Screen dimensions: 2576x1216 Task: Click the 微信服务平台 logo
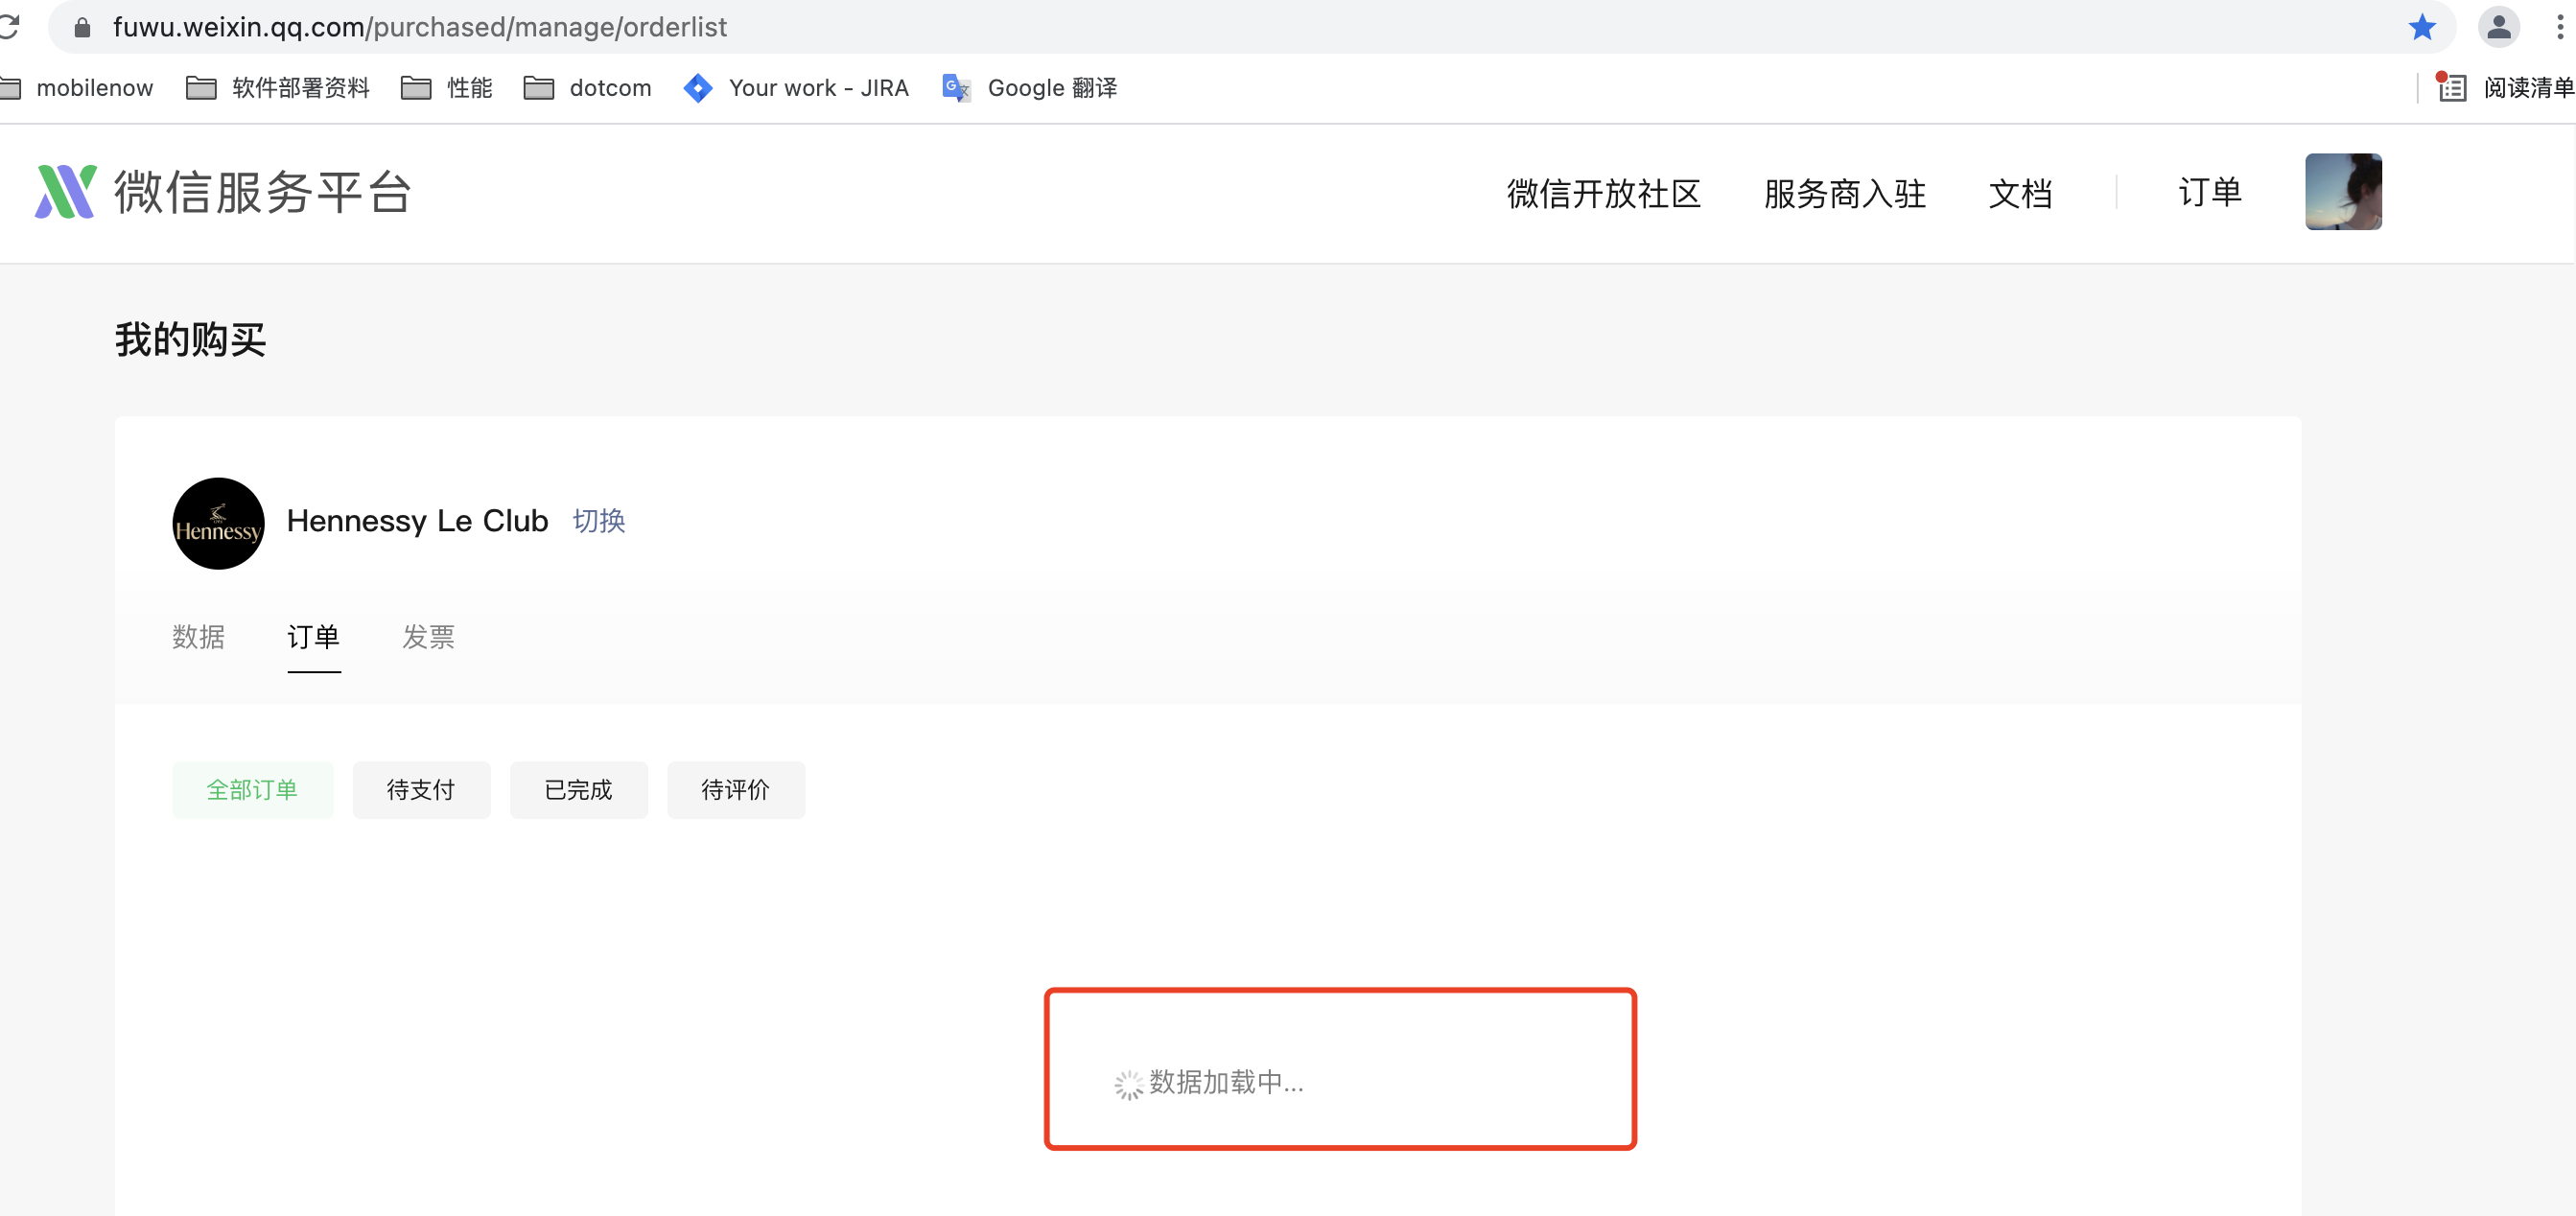click(x=223, y=192)
